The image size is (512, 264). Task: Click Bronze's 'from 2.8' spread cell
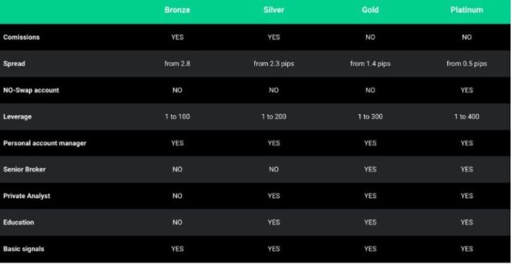click(x=178, y=64)
